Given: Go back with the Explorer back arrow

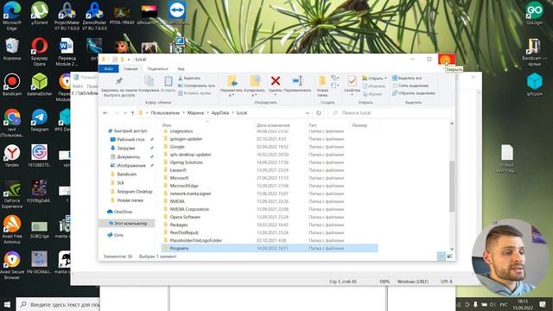Looking at the screenshot, I should [105, 113].
